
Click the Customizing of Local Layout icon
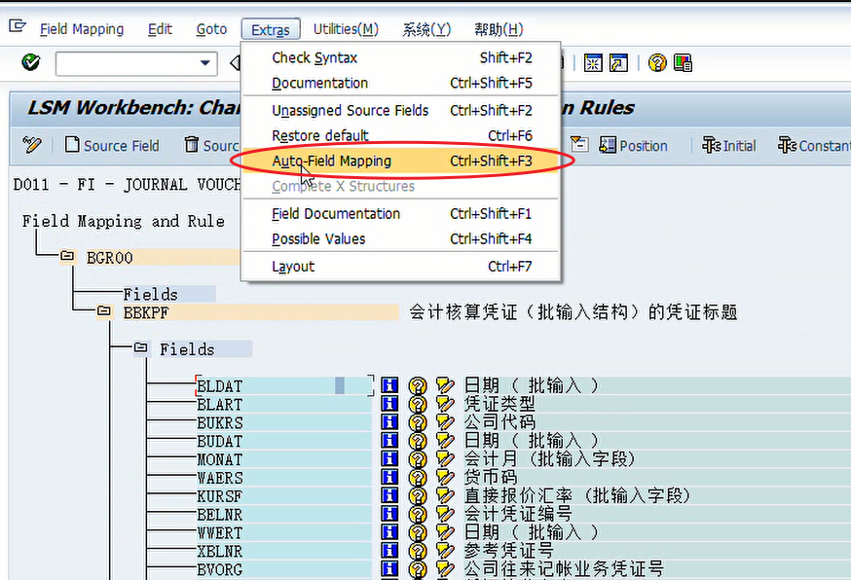(x=682, y=62)
